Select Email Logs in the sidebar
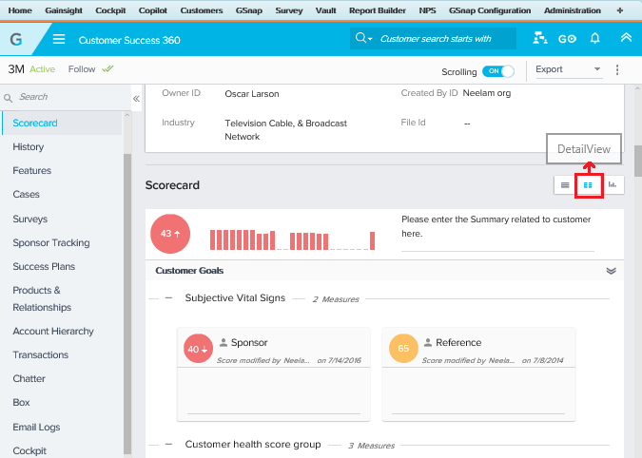This screenshot has width=642, height=458. pos(36,427)
